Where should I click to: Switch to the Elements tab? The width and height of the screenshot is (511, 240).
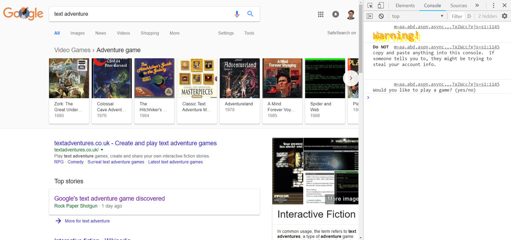(405, 6)
